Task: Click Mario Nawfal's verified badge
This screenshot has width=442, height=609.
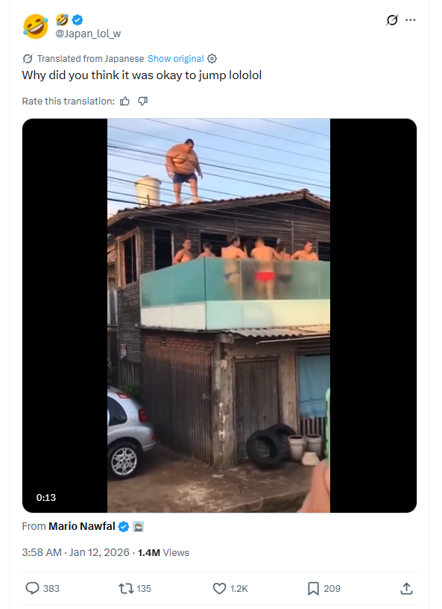Action: (x=124, y=527)
